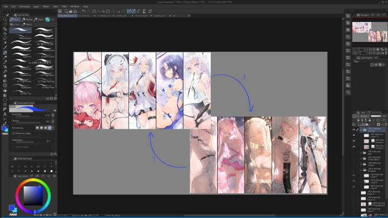Select the Eyedropper tool
Viewport: 388px width, 218px height.
[x=5, y=48]
